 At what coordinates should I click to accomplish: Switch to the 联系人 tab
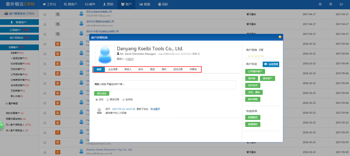(x=128, y=69)
